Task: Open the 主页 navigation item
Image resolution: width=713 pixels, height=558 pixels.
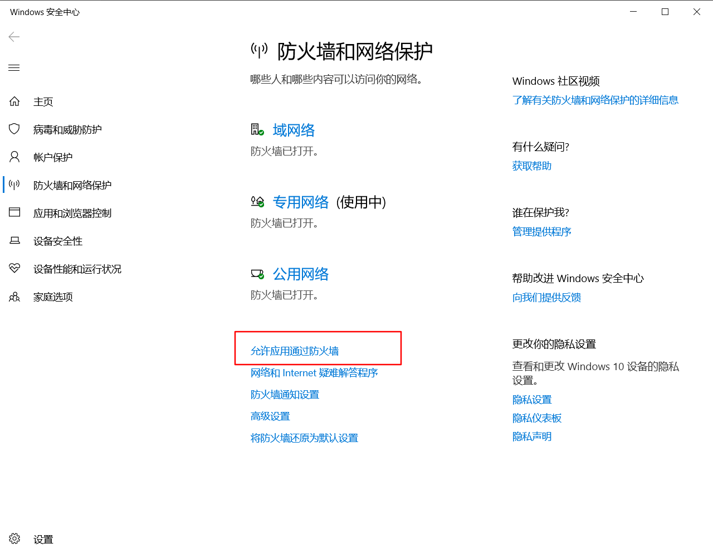Action: 43,101
